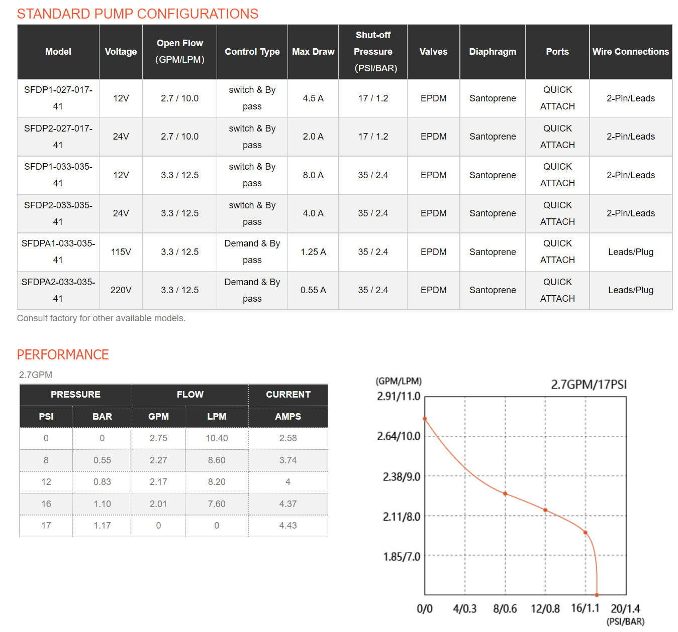678x632 pixels.
Task: Select the SFDP1-027-017-41 model cell
Action: pos(58,98)
